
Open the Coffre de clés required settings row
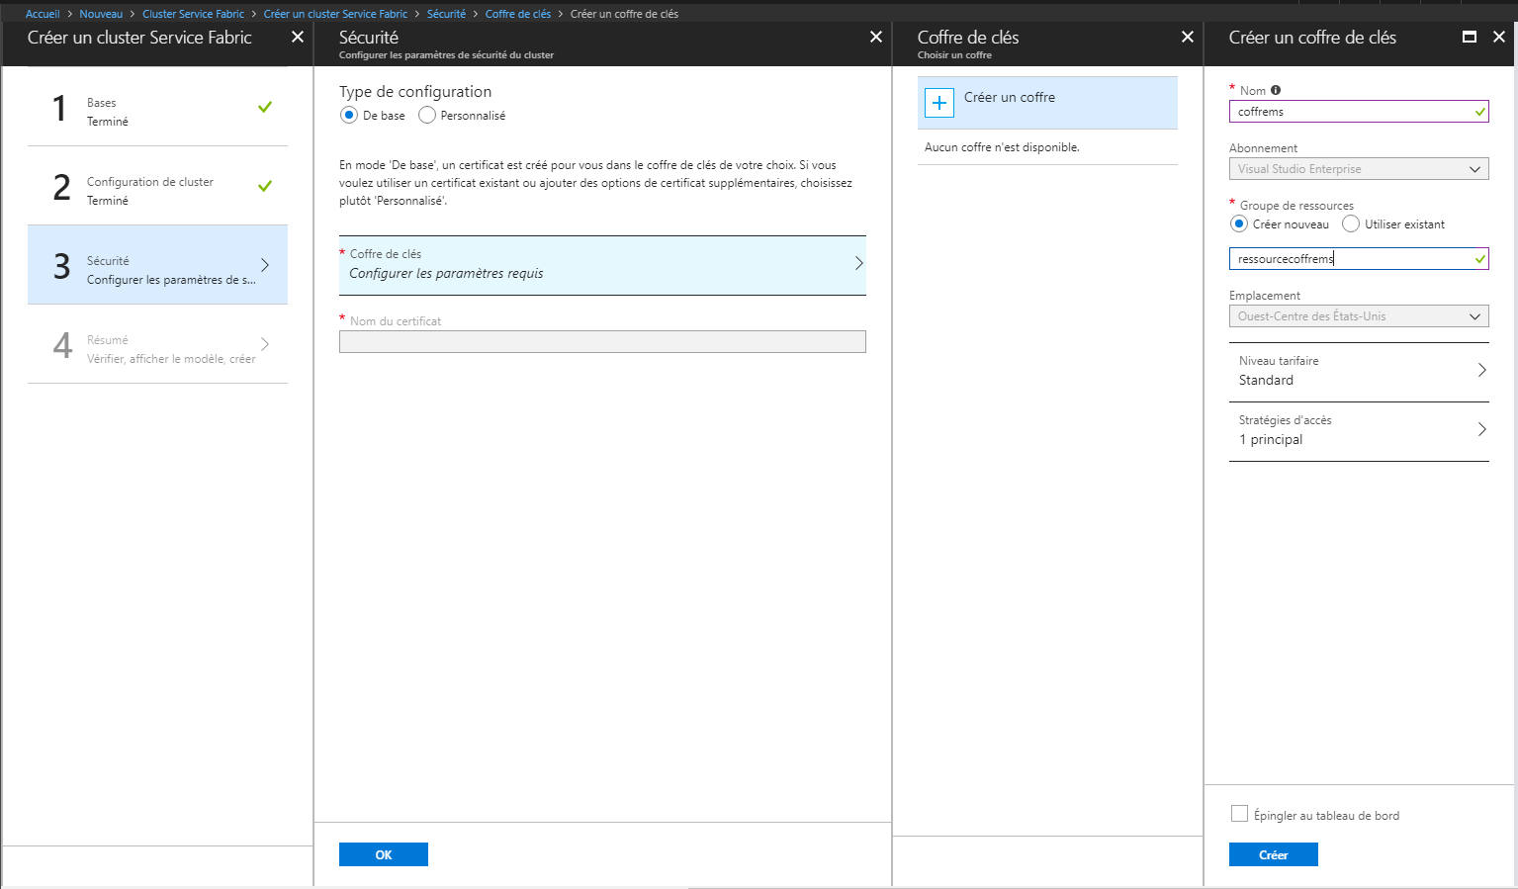[x=602, y=265]
